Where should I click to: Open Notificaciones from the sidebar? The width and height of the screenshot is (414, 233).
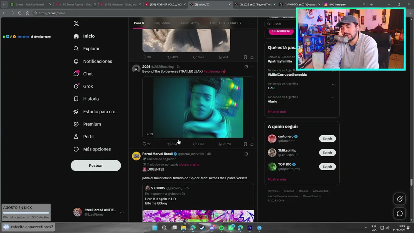pyautogui.click(x=93, y=61)
